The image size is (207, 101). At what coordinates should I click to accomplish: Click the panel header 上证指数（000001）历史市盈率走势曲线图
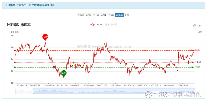tap(30, 5)
